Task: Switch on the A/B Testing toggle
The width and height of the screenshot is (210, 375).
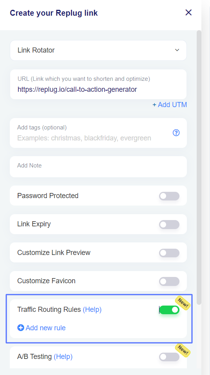Action: tap(169, 357)
